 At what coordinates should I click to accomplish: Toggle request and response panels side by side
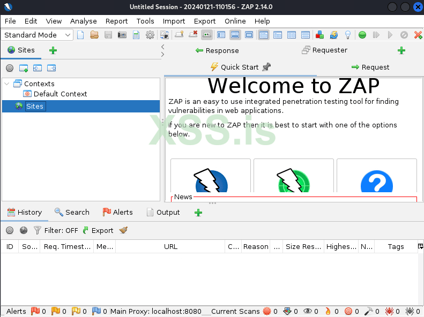coord(292,35)
